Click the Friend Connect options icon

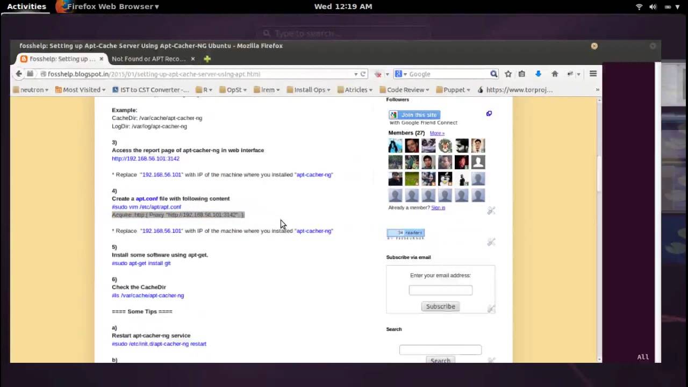tap(489, 113)
